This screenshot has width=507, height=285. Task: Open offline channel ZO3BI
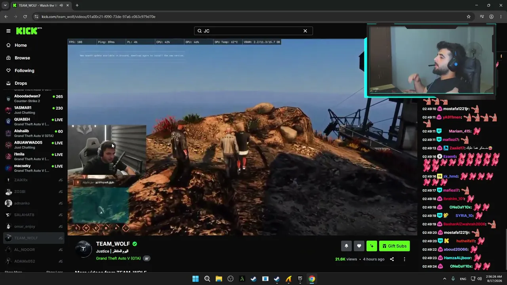(x=34, y=192)
